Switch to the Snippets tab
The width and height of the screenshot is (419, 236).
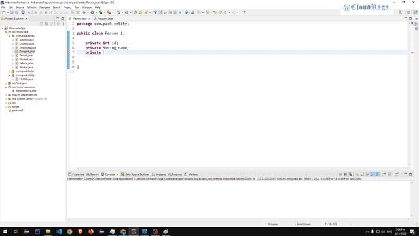pos(158,174)
